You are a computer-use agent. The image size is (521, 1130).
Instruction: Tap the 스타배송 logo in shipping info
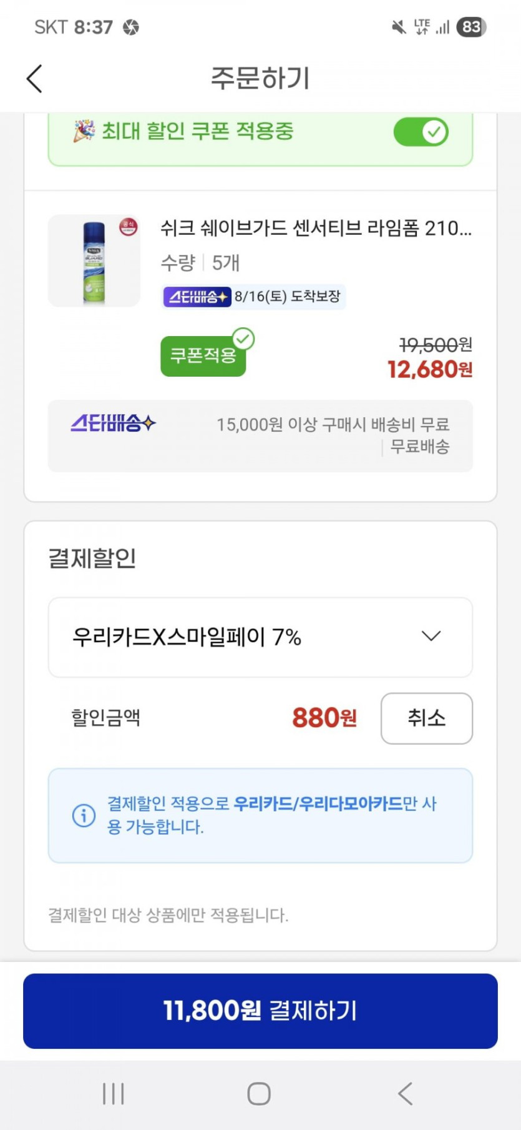click(113, 424)
